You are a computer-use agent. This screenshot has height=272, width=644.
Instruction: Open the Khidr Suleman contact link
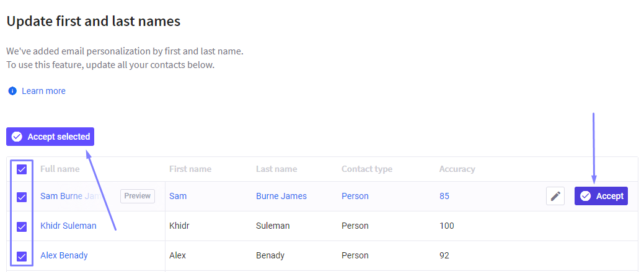(x=68, y=226)
